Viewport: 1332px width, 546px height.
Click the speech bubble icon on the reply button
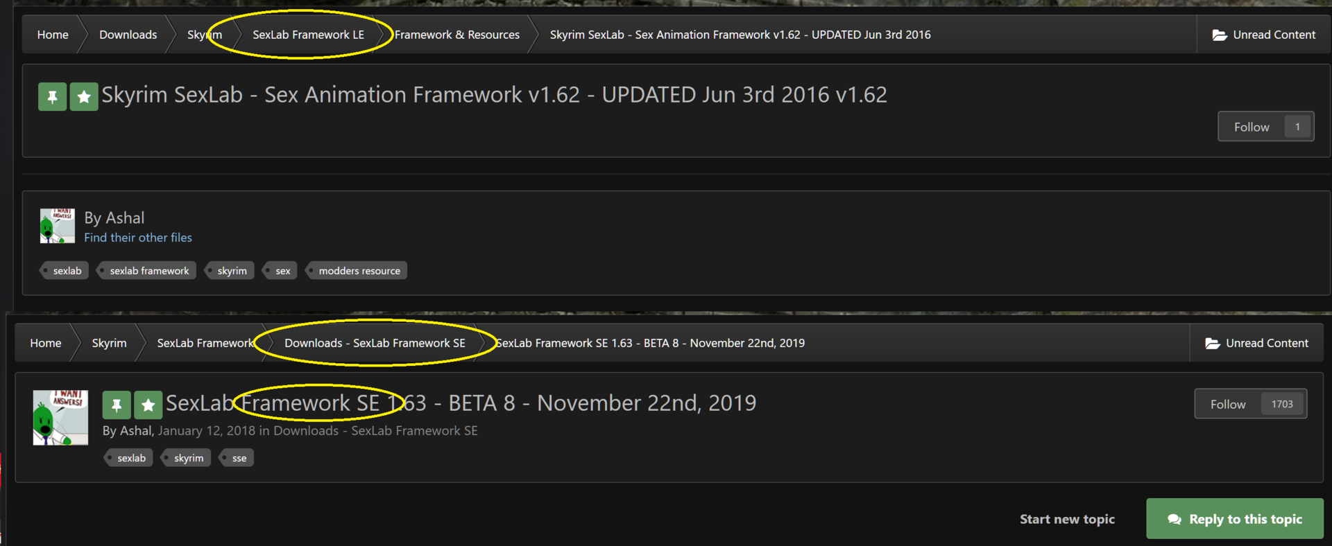[1175, 520]
